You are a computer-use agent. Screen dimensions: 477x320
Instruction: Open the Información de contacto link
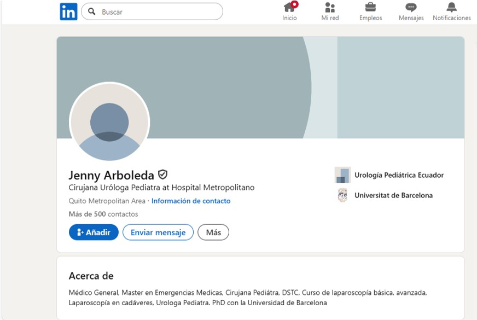[191, 201]
